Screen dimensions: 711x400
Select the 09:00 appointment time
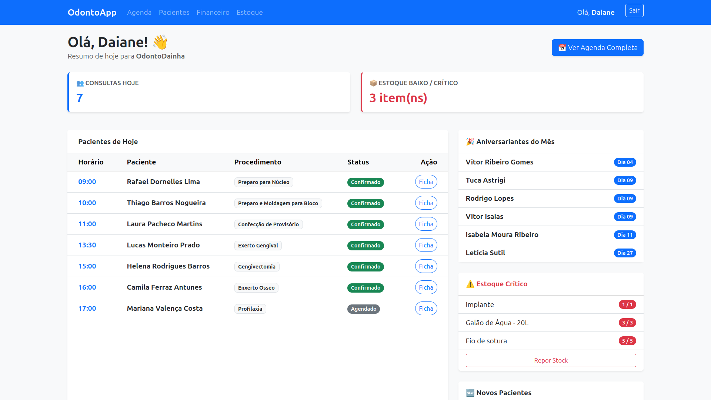[x=87, y=182]
